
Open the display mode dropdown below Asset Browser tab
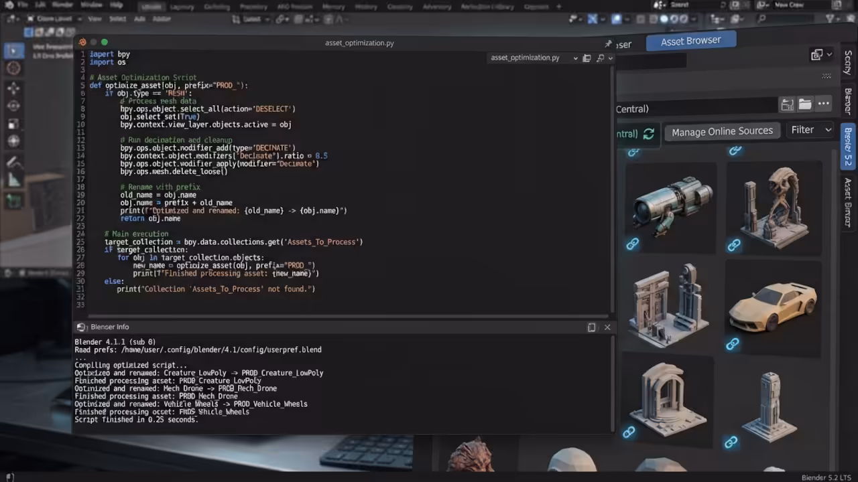click(x=821, y=55)
